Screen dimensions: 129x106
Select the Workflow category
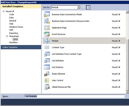tap(13, 42)
